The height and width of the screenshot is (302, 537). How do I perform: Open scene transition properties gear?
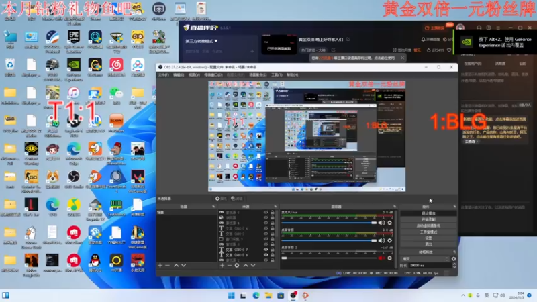(x=454, y=259)
